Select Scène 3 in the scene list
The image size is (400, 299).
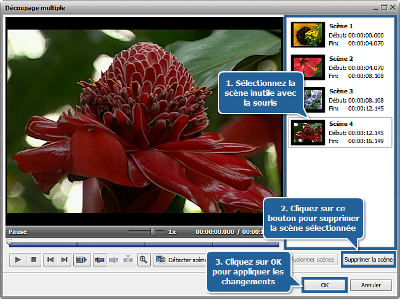[x=341, y=99]
